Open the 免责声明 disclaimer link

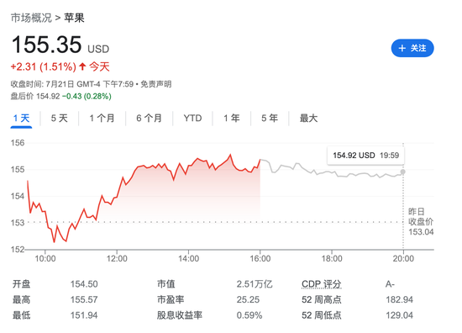coord(156,84)
